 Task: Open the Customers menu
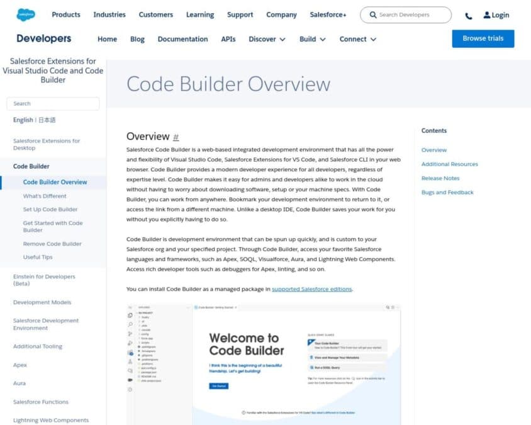[x=156, y=14]
